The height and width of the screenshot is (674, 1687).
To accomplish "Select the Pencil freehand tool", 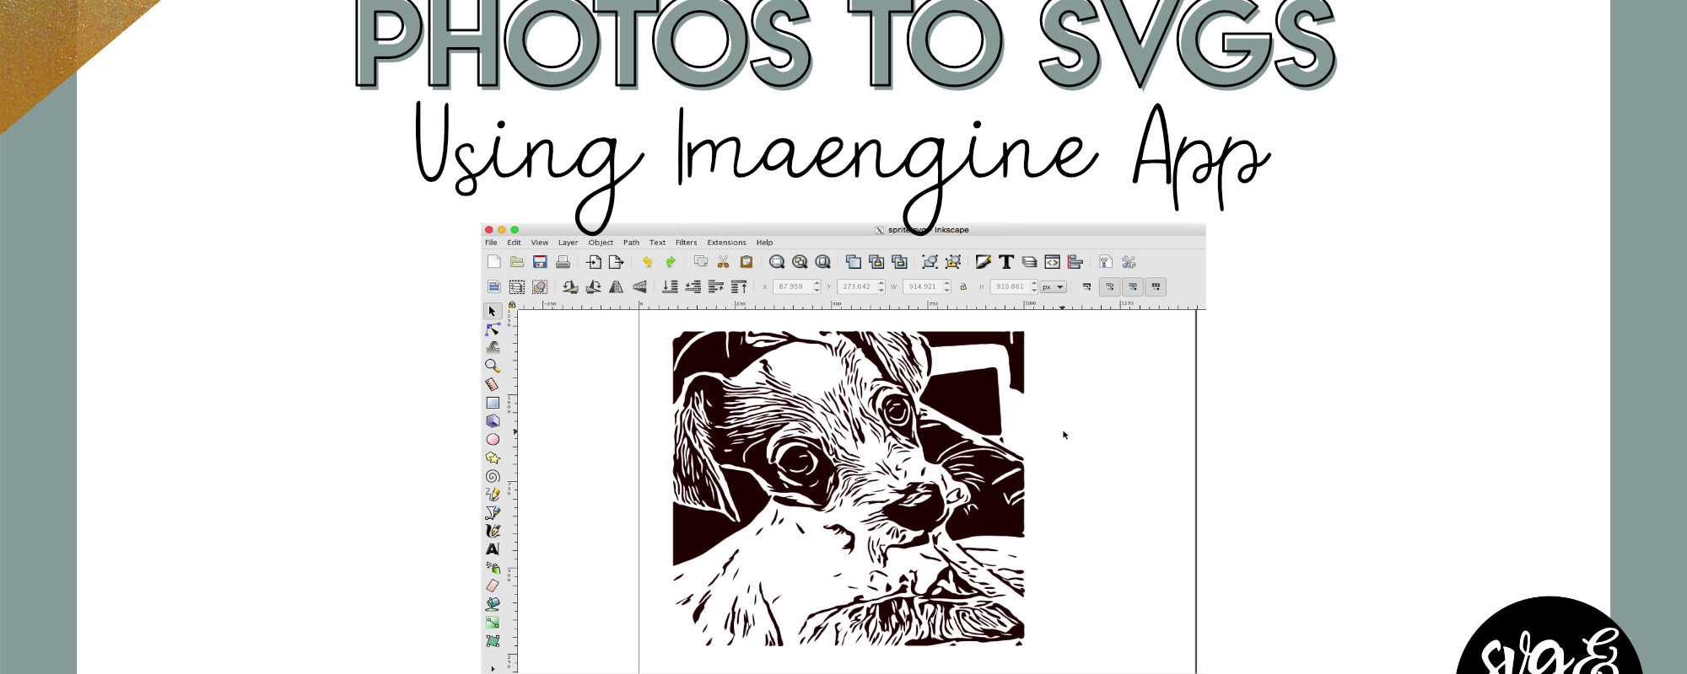I will click(493, 494).
